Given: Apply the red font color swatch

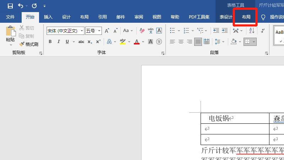Looking at the screenshot, I should pos(137,42).
